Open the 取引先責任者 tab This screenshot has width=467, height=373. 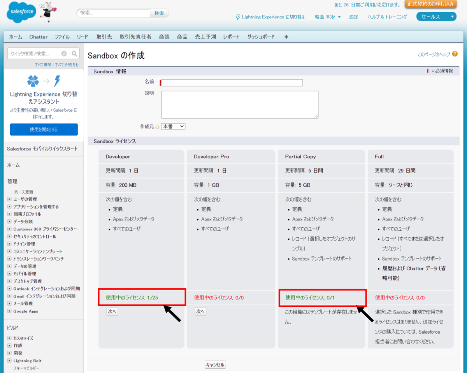(x=135, y=37)
